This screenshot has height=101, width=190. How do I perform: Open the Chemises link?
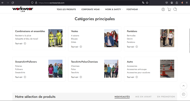point(75,66)
